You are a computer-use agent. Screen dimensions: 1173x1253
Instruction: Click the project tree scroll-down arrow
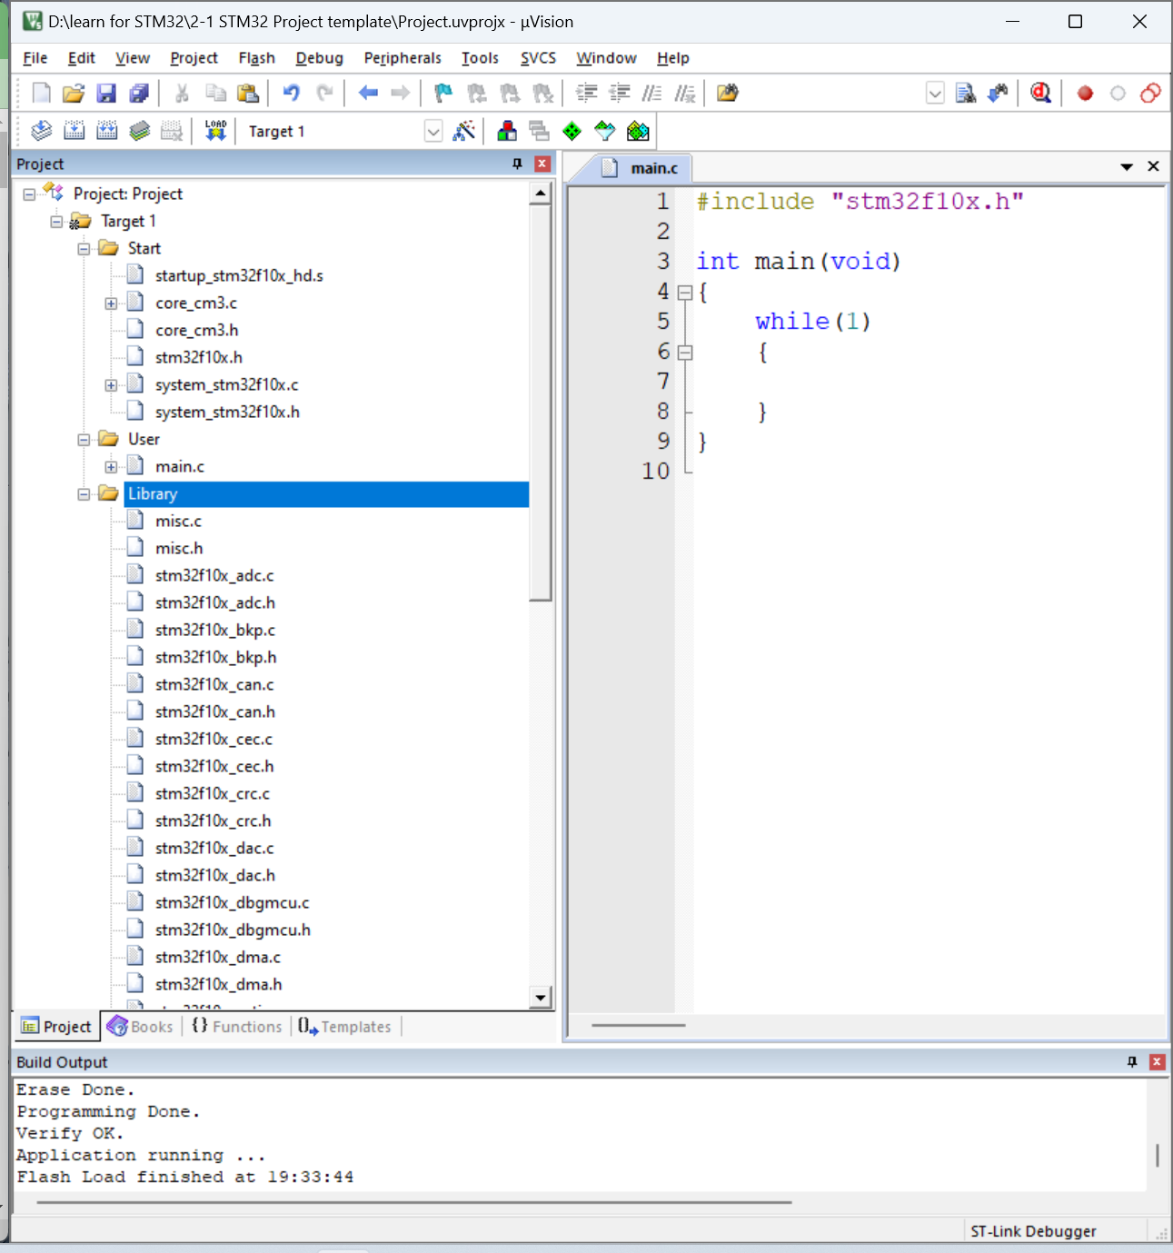541,998
